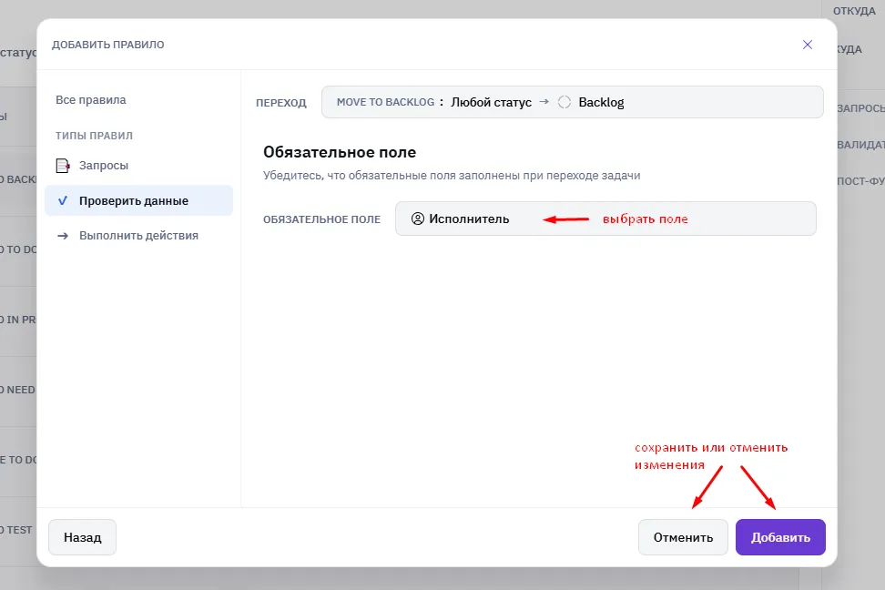
Task: Click the dashed circle Backlog status icon
Action: [x=565, y=102]
